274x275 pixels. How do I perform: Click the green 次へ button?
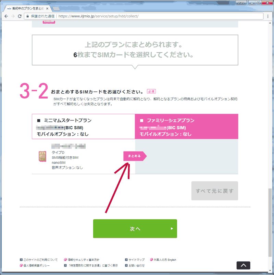[135, 228]
